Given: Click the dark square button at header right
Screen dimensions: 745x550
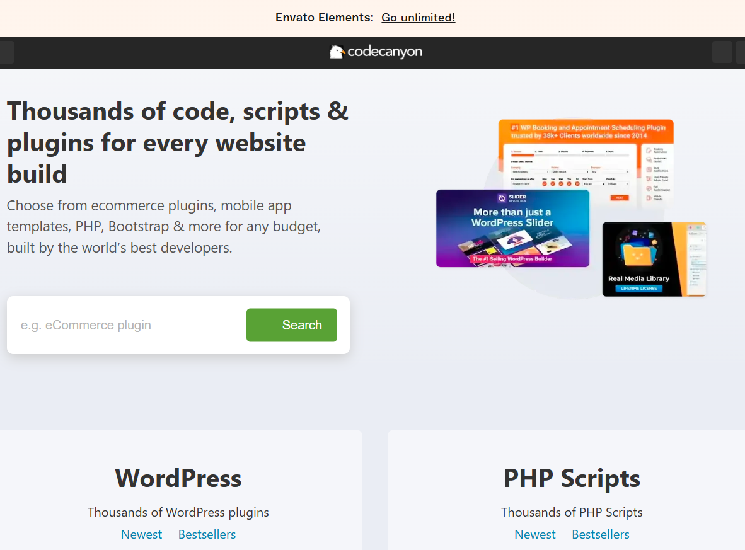Looking at the screenshot, I should pos(722,52).
